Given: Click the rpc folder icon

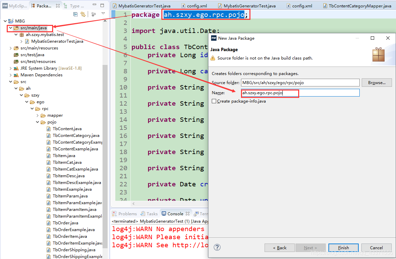Looking at the screenshot, I should click(x=38, y=109).
